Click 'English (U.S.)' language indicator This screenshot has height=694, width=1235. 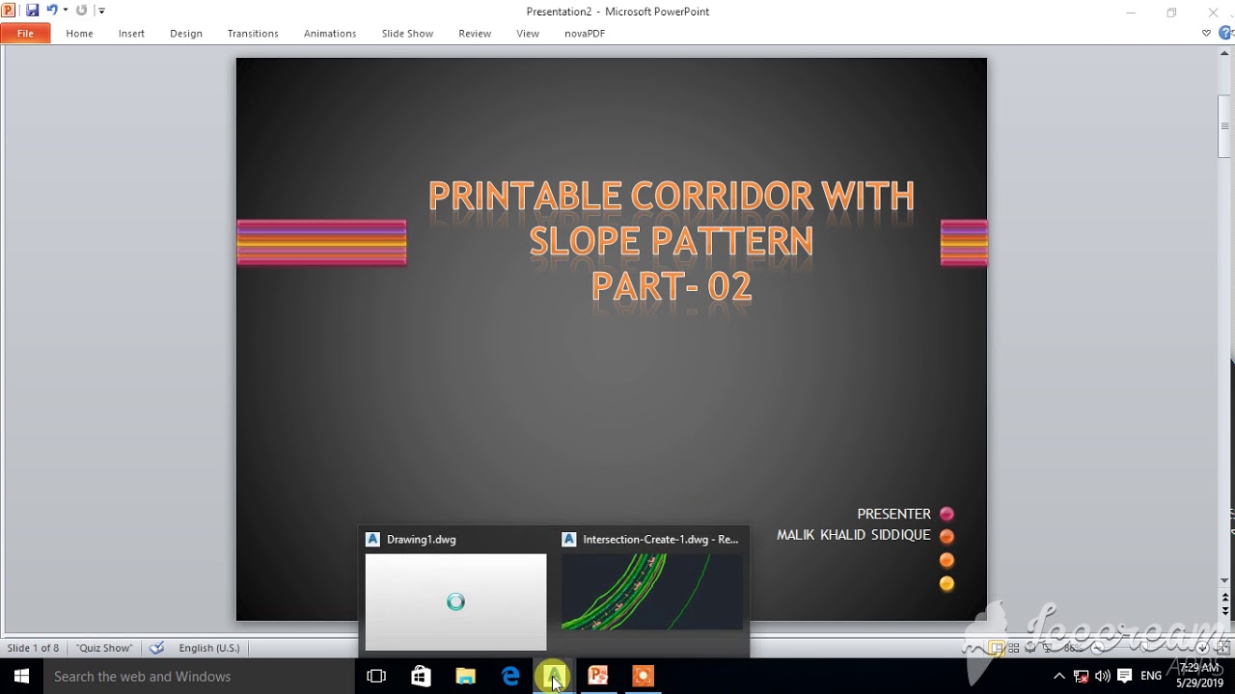click(x=209, y=648)
